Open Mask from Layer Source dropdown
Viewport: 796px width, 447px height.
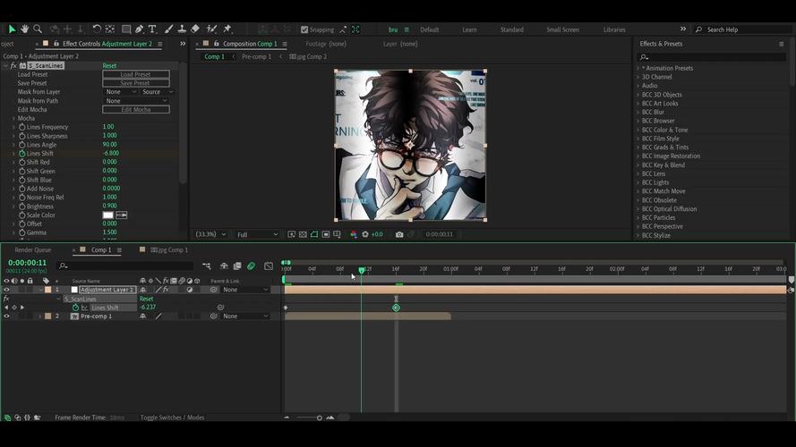[157, 92]
